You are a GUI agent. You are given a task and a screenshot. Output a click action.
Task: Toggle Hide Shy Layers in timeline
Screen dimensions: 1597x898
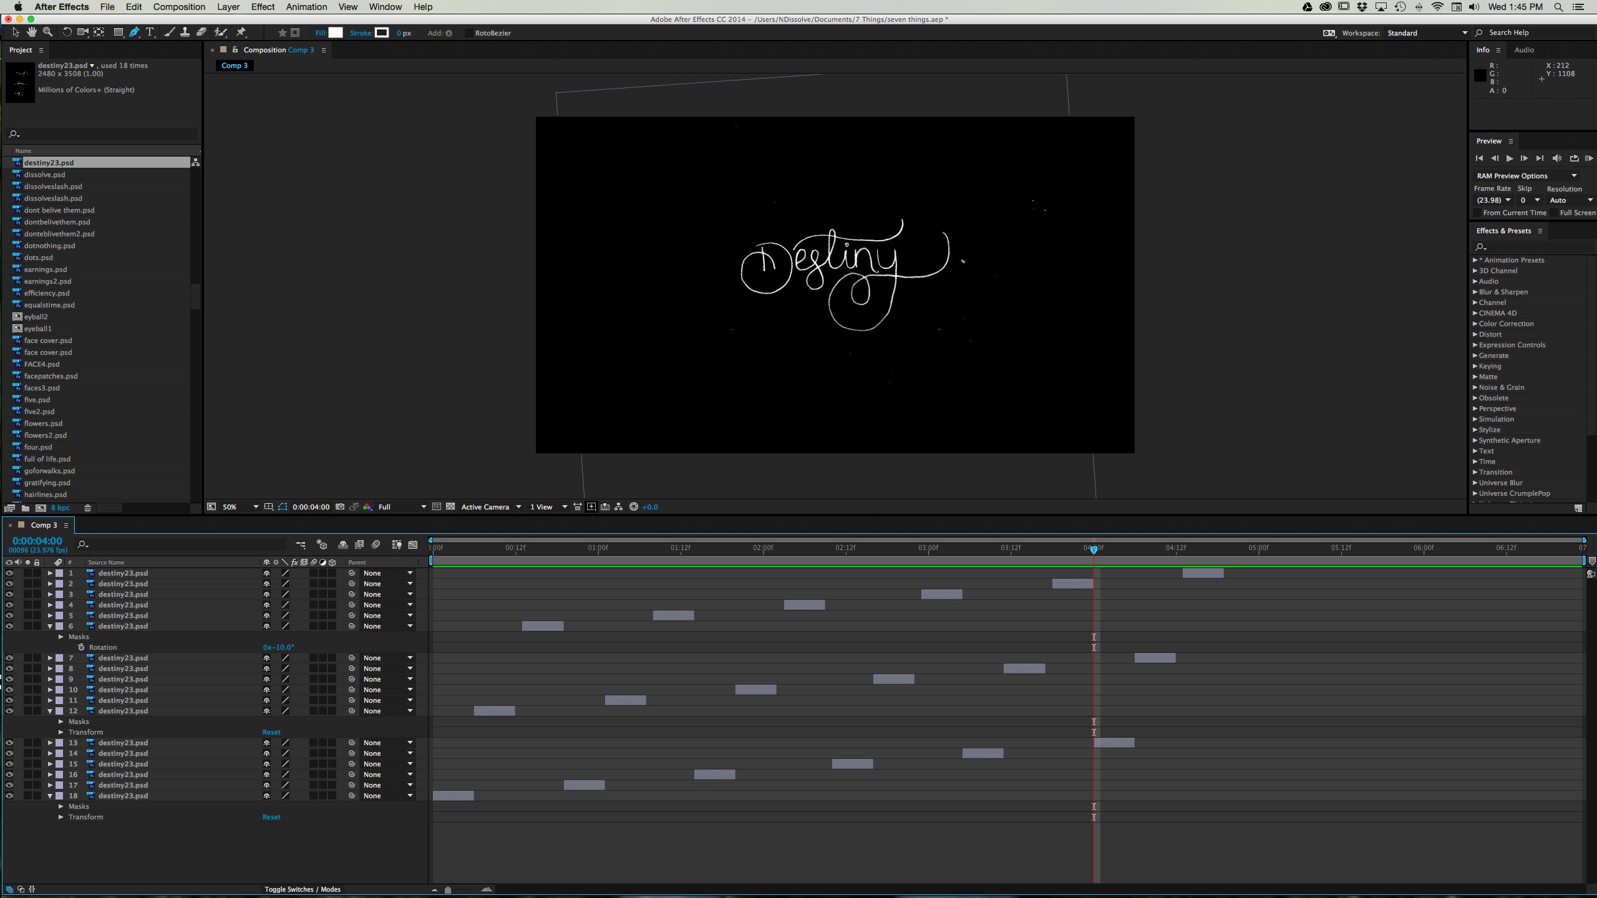coord(342,545)
